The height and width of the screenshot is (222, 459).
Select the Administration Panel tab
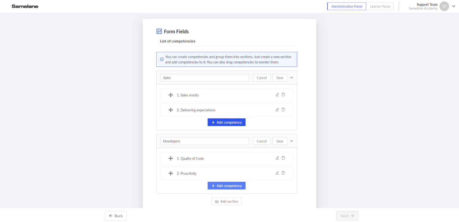[347, 6]
